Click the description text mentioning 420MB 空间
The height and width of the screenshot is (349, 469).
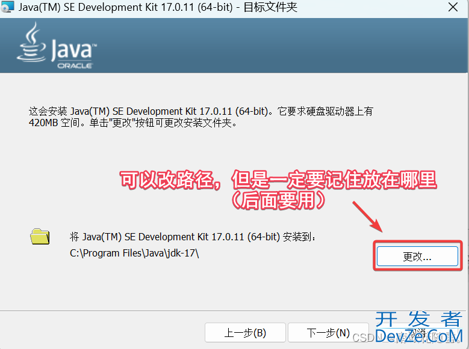coord(200,117)
